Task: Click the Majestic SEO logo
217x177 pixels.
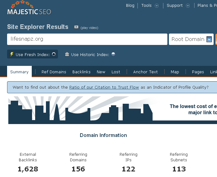Action: [x=29, y=9]
